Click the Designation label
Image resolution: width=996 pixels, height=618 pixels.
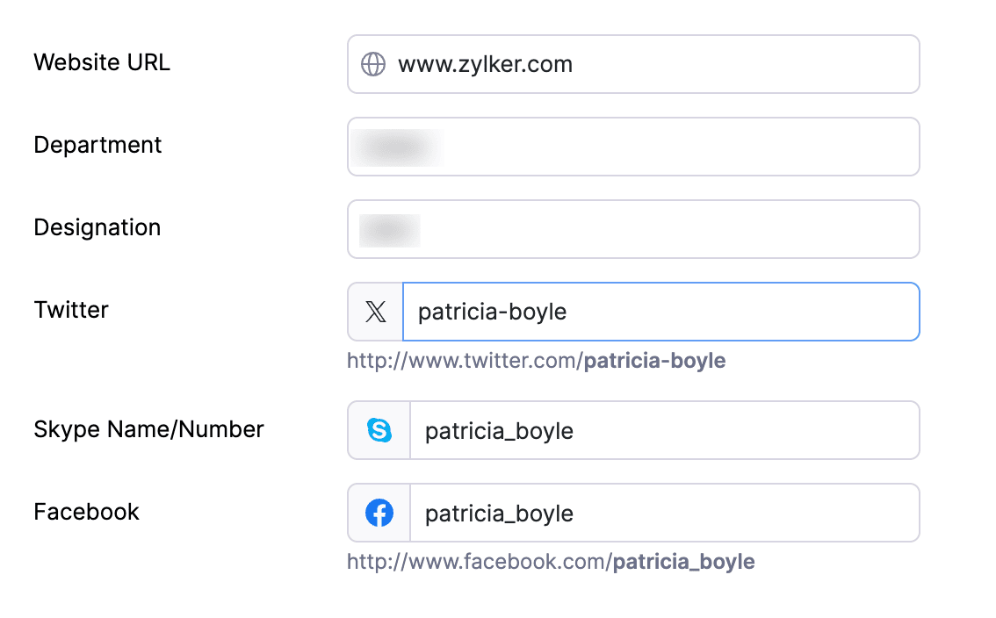[x=97, y=227]
